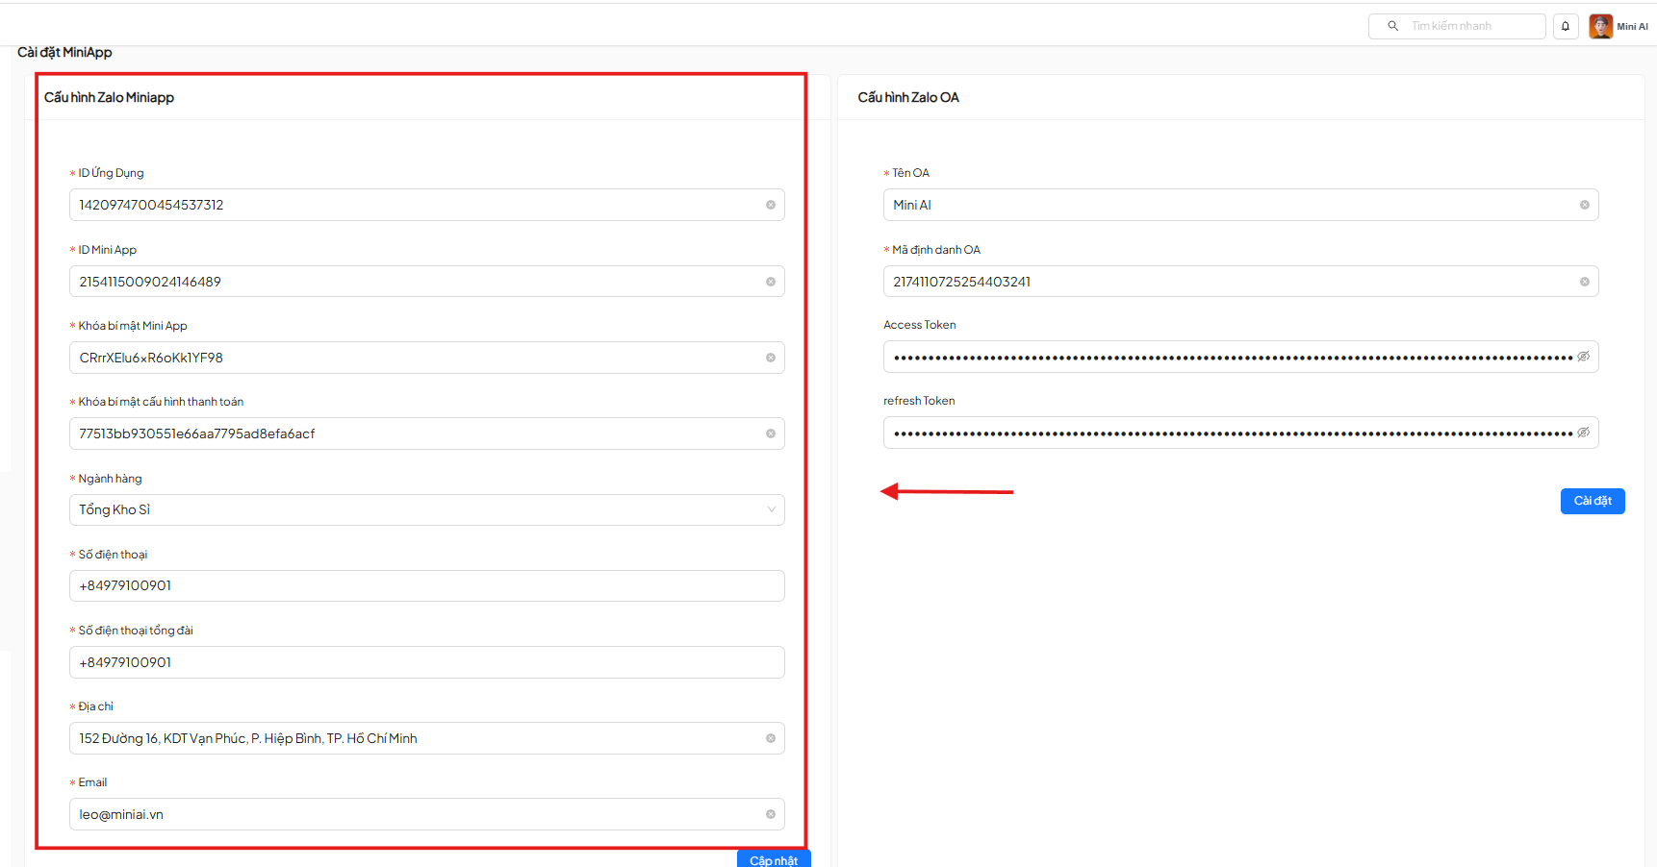Clear the Tên OA field

click(1584, 205)
